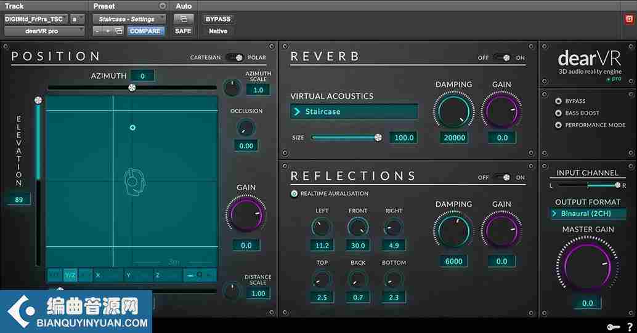Click the Occlusion knob
Viewport: 637px width, 333px height.
246,128
